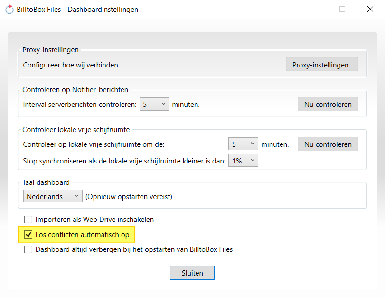Check Dashboard altijd verbergen bij het opstarten
Image resolution: width=385 pixels, height=297 pixels.
click(28, 249)
